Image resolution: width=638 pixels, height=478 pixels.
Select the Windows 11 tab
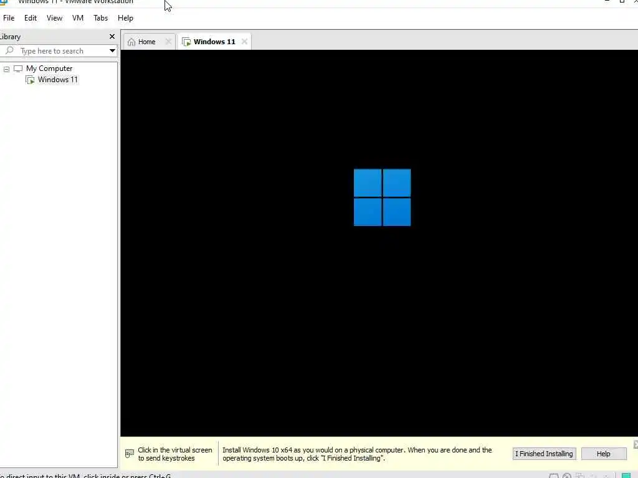pyautogui.click(x=214, y=42)
